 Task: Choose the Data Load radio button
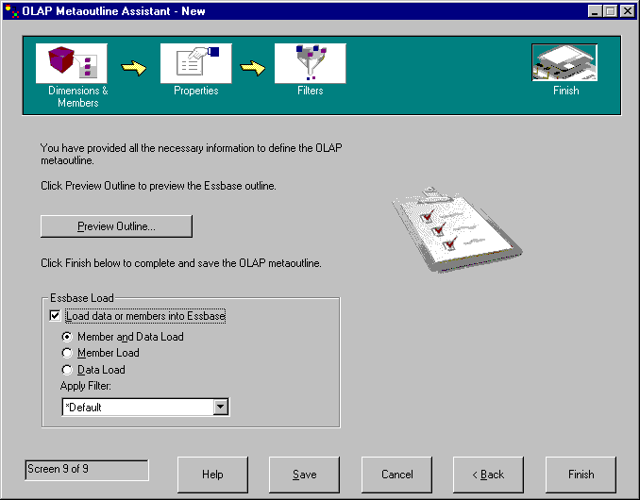(x=67, y=370)
